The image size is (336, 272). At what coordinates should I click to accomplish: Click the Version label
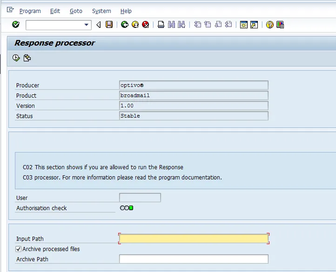pos(25,106)
